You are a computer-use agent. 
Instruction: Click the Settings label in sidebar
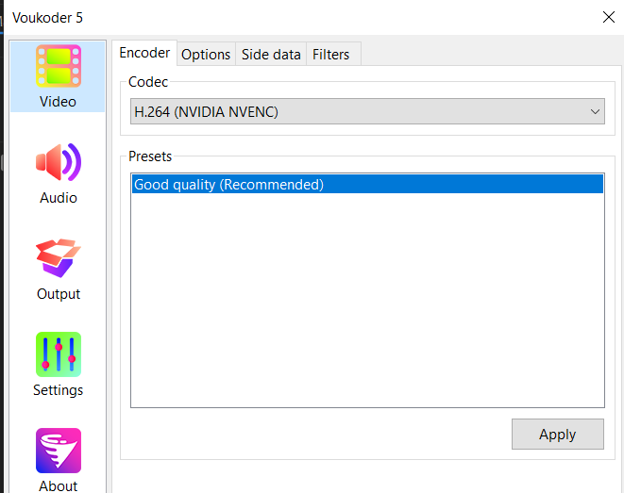tap(59, 390)
